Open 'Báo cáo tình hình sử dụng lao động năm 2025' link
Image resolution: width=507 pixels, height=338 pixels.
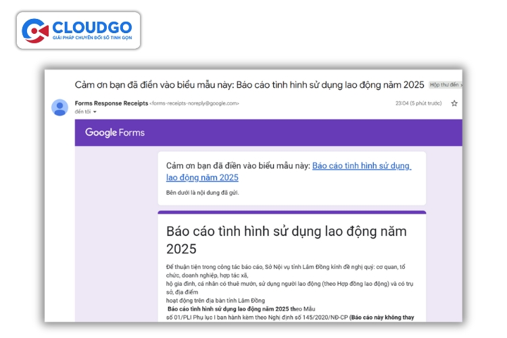[361, 166]
